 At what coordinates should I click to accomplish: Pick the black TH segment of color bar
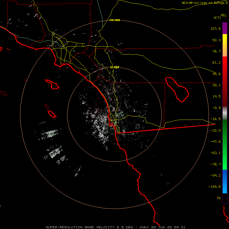pos(225,198)
